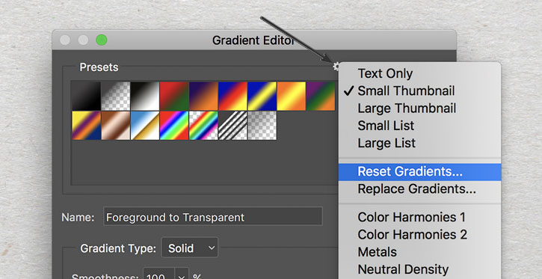Select the black to white gradient preset
542x279 pixels.
[x=145, y=96]
